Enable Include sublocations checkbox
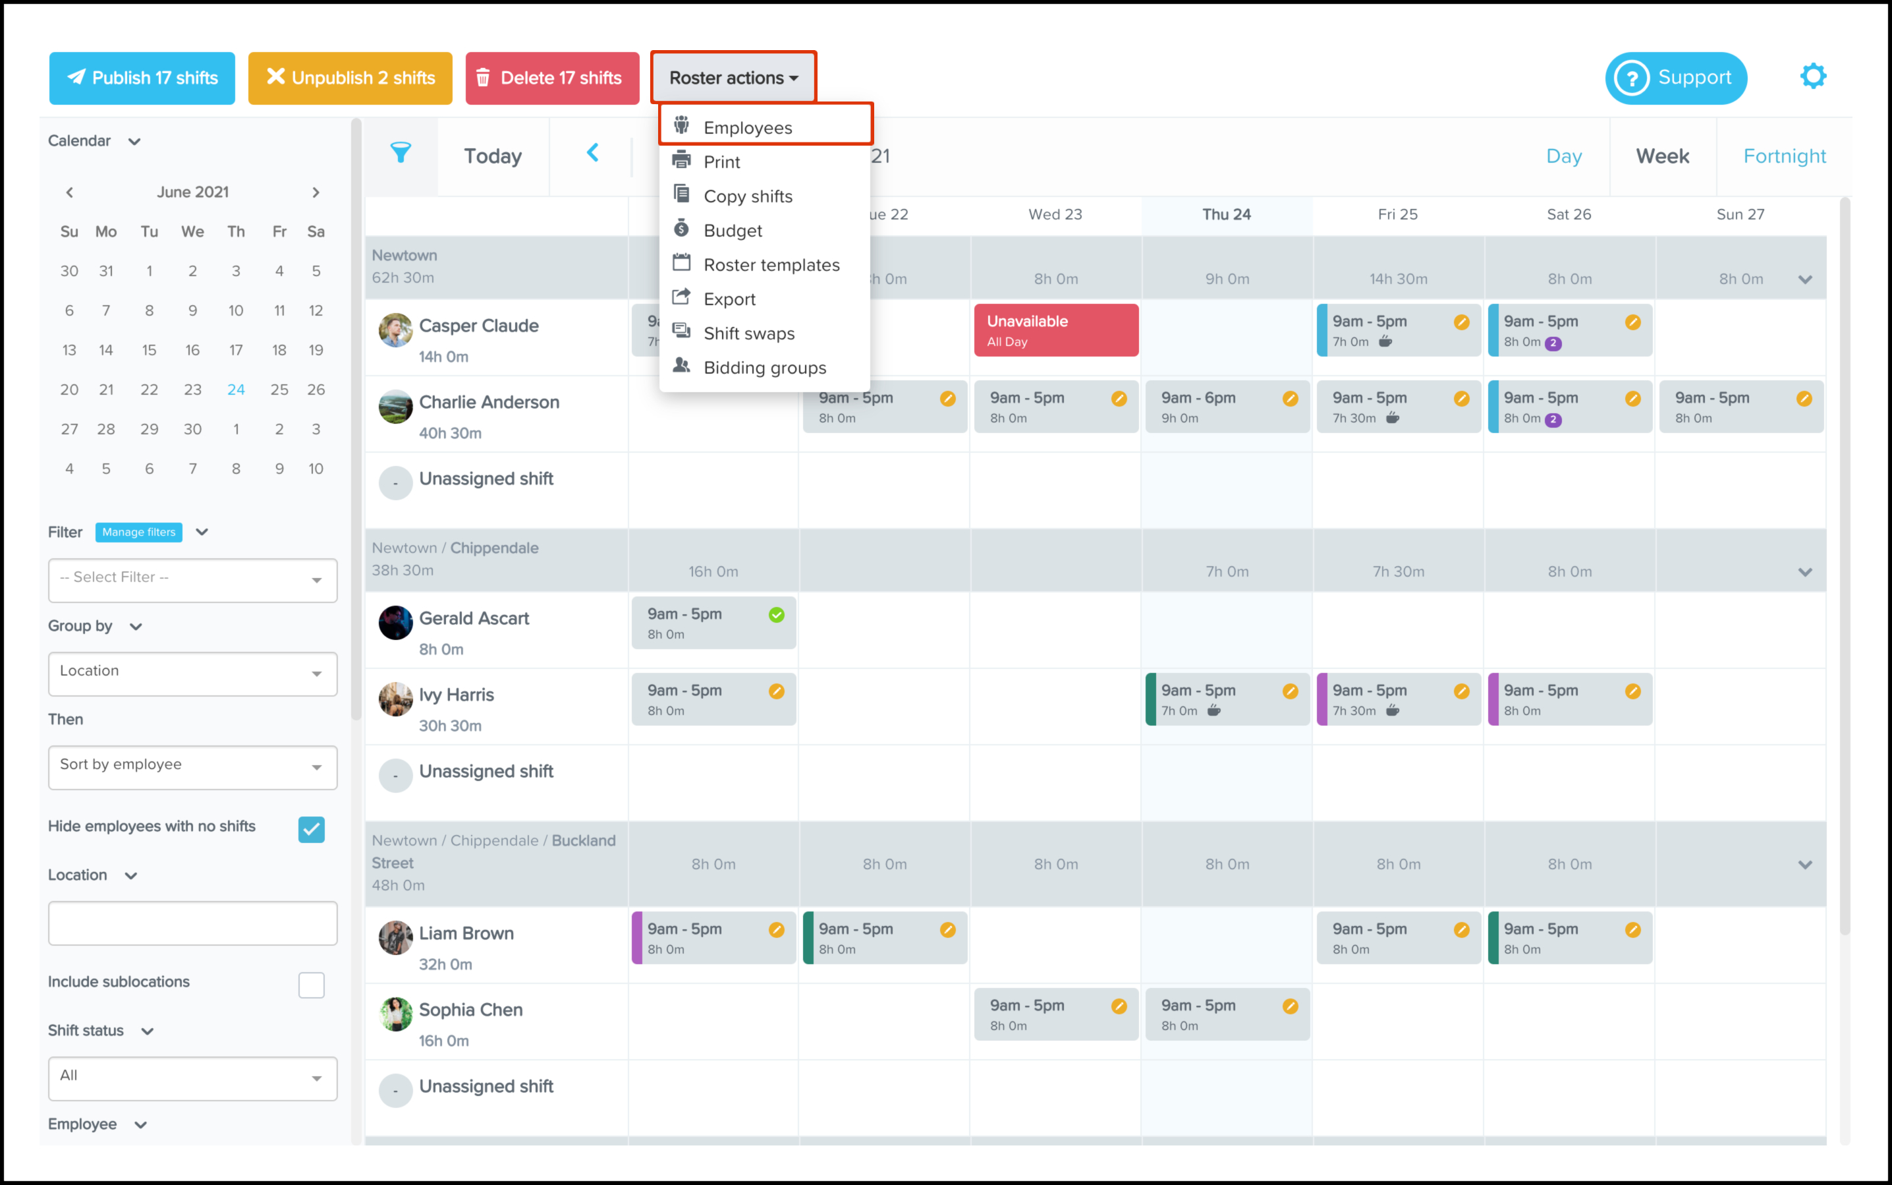 pos(311,985)
